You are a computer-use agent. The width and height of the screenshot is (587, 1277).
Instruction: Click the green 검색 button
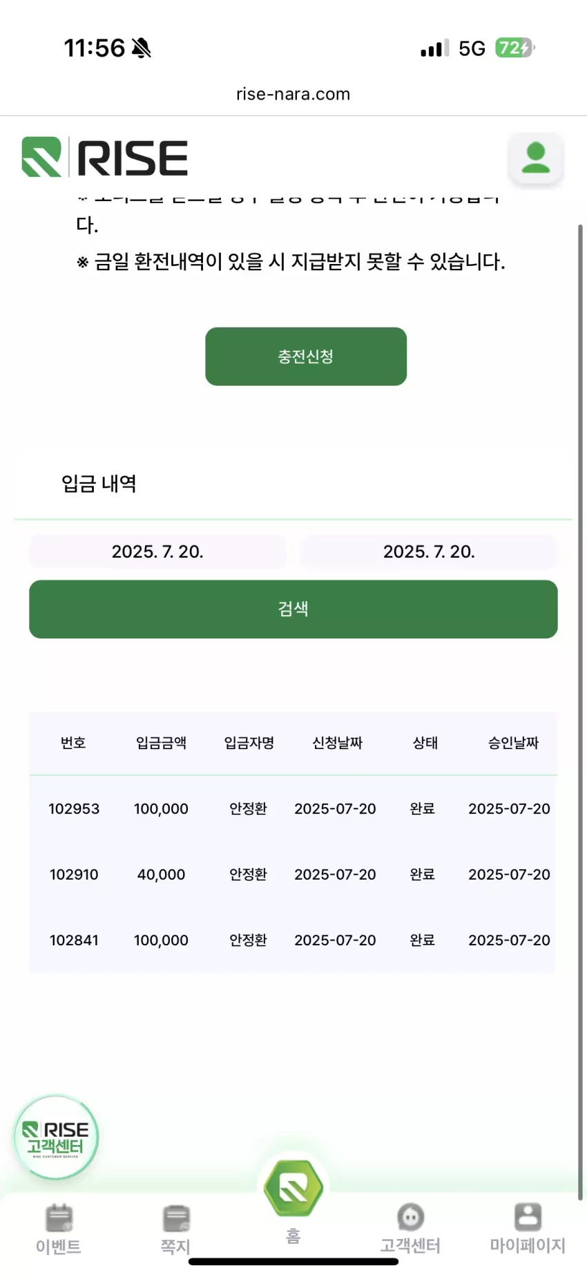point(293,609)
